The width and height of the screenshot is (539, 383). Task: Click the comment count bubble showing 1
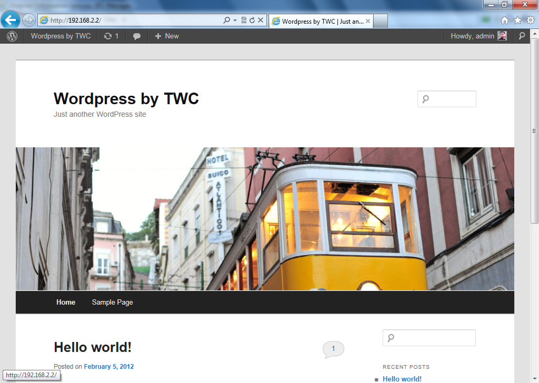coord(333,349)
